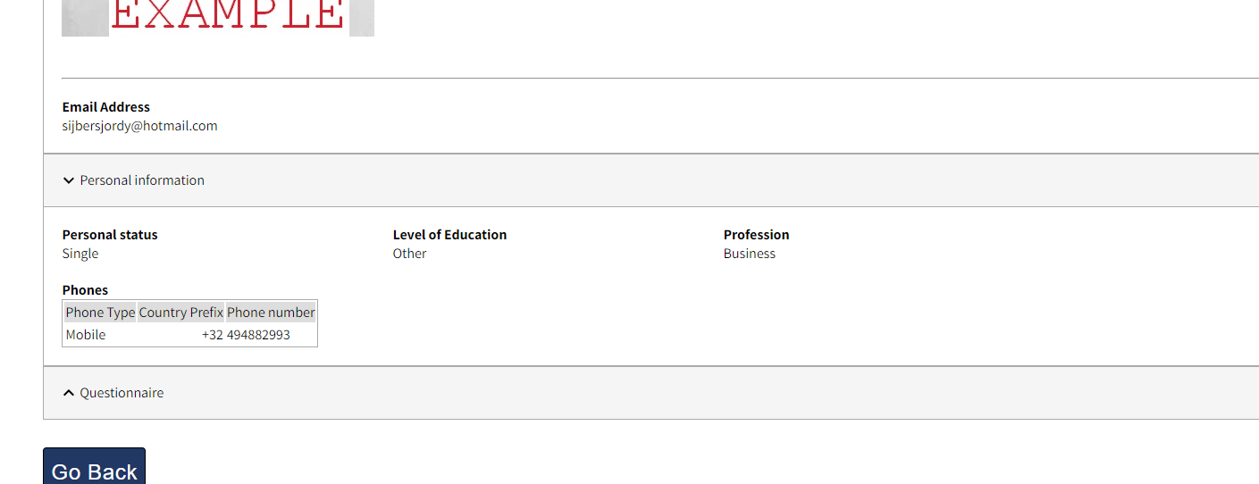Click the red EXAMPLE watermark image
Image resolution: width=1259 pixels, height=484 pixels.
228,16
